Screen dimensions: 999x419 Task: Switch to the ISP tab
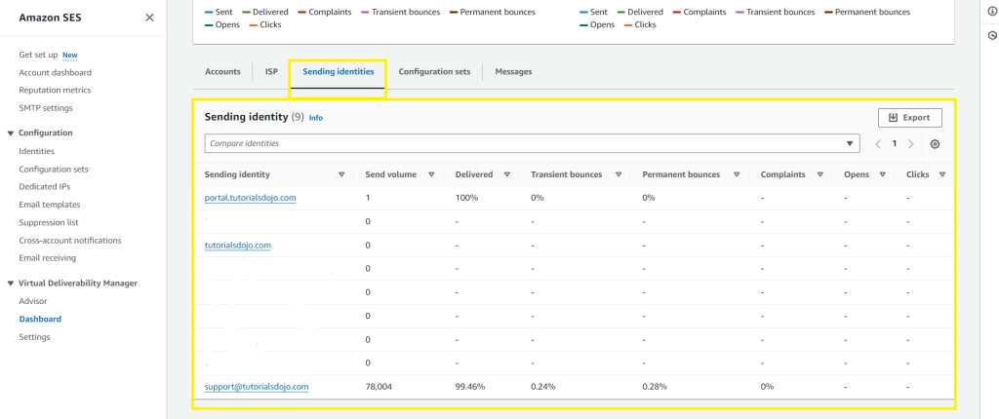click(271, 72)
